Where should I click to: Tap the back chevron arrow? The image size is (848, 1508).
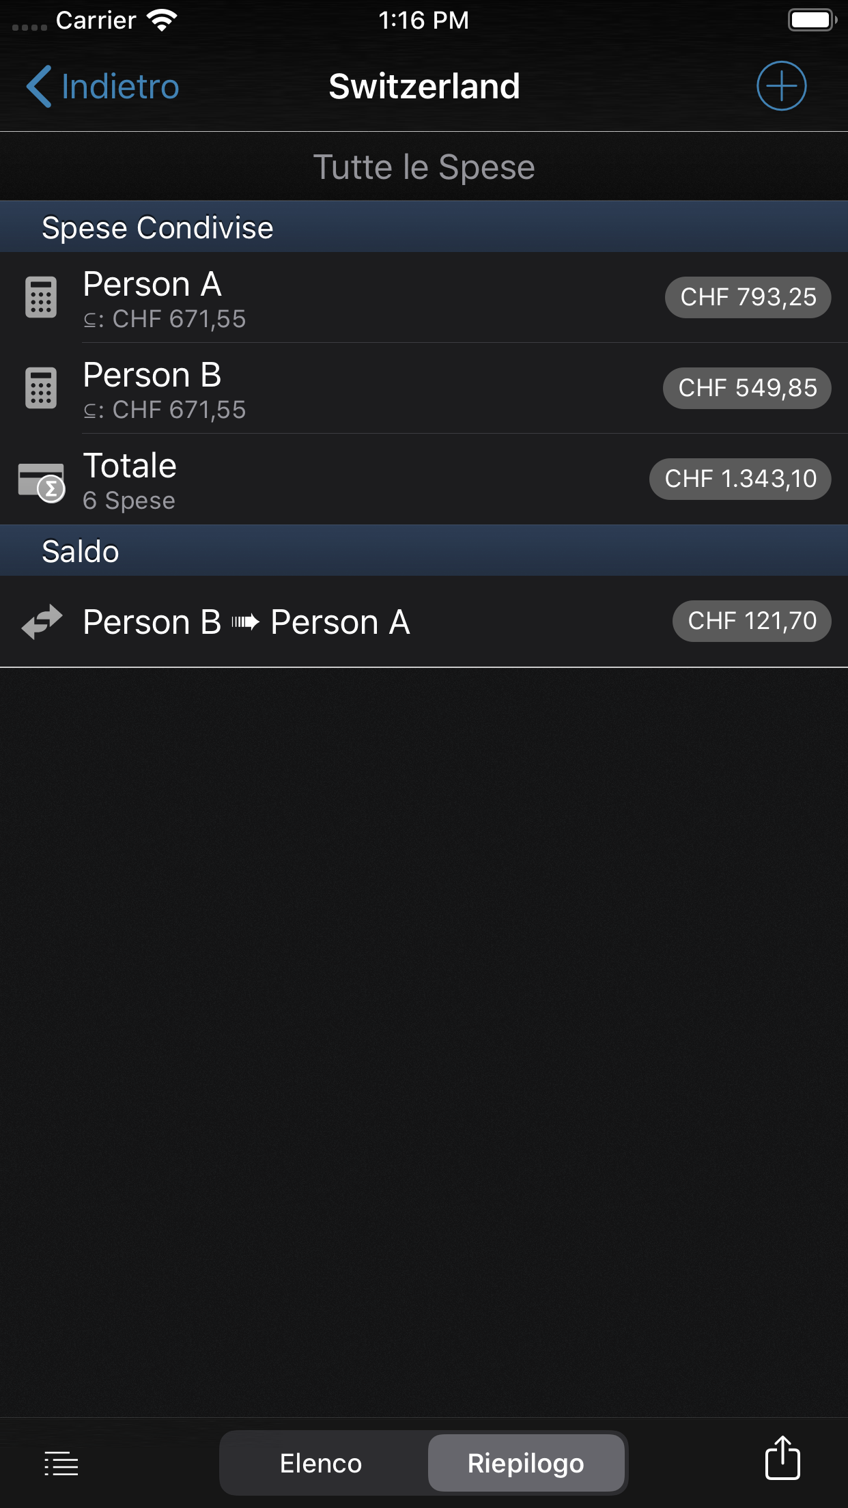pos(39,87)
